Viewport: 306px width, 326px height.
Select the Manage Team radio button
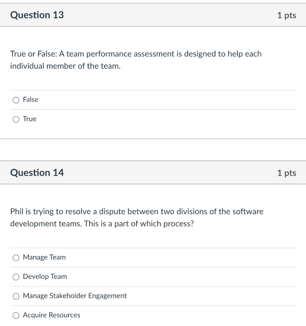pos(16,258)
